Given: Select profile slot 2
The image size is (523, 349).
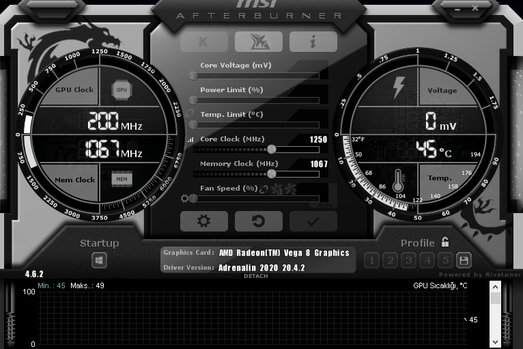Looking at the screenshot, I should (x=391, y=260).
